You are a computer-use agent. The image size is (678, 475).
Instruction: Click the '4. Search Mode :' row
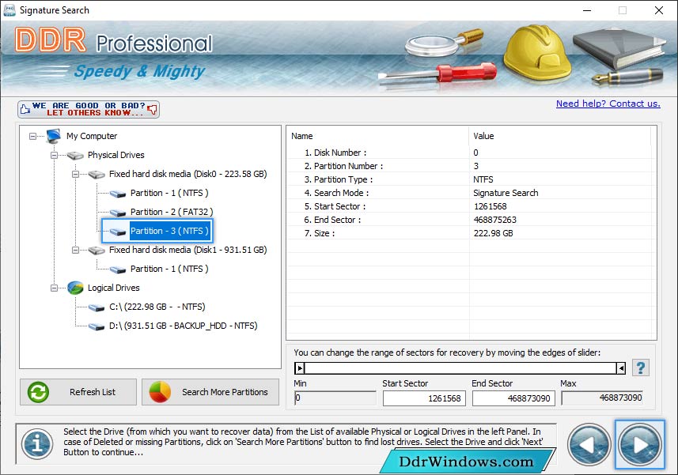(x=468, y=193)
